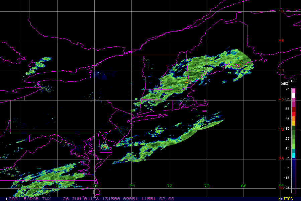Click the 35 dBZ scale value
Screen dimensions: 301x201
pos(287,129)
